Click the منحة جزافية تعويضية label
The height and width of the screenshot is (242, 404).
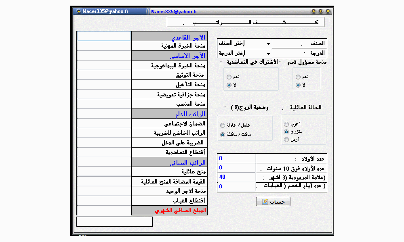pos(181,95)
